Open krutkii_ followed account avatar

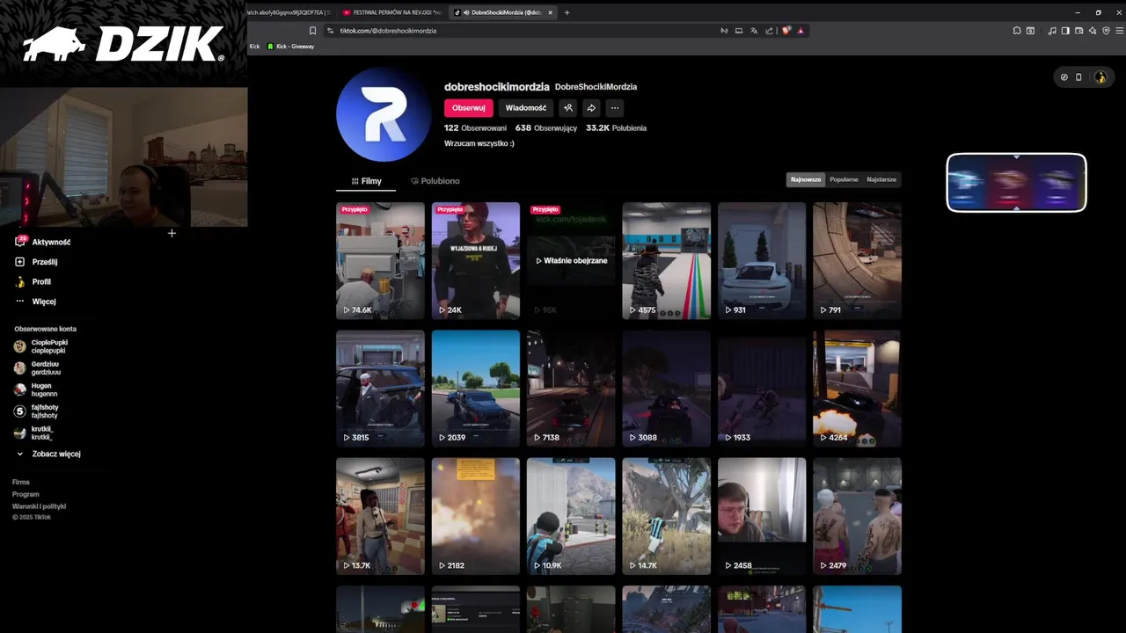[x=19, y=433]
